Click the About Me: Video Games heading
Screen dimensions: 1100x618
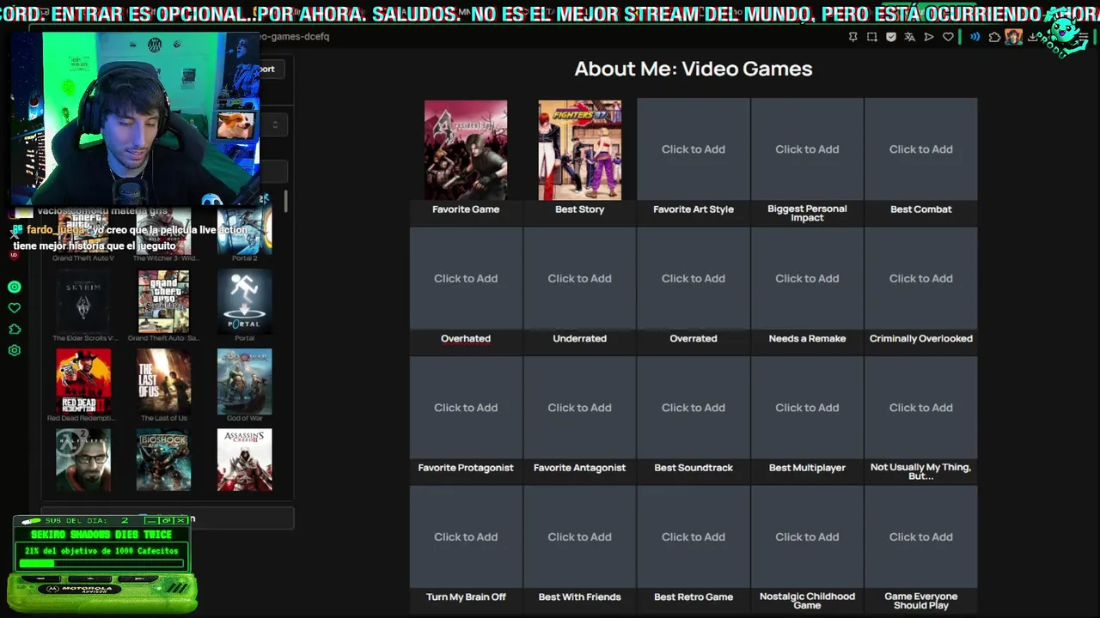click(x=694, y=69)
